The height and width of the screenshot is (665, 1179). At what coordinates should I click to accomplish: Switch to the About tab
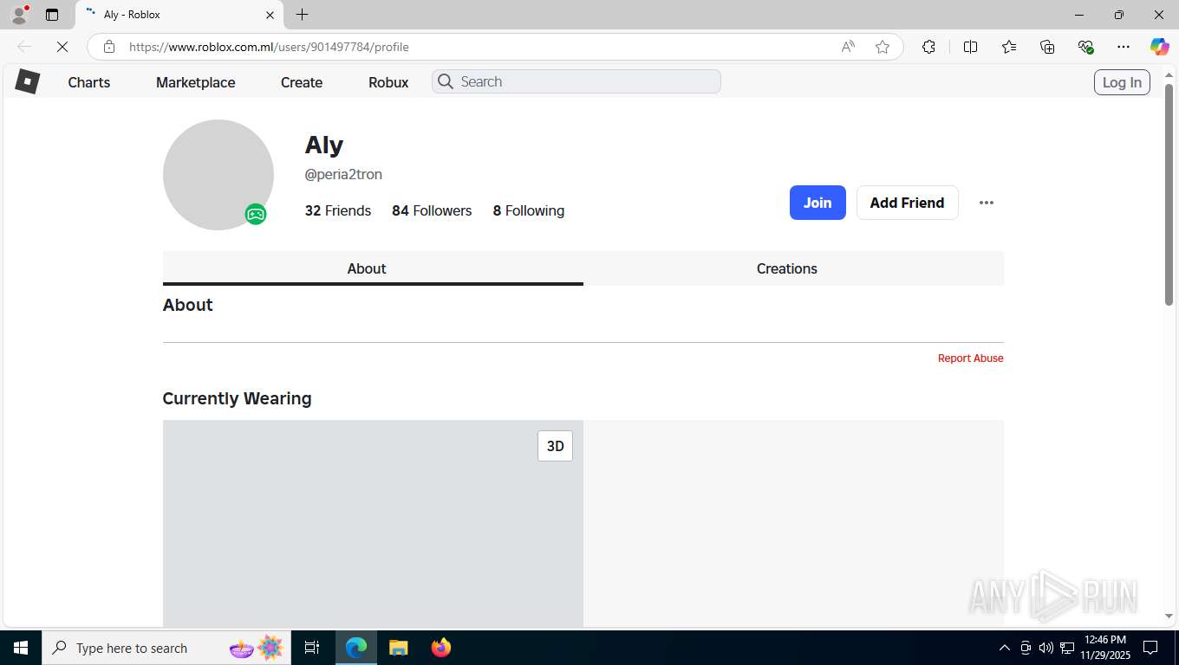pos(373,268)
